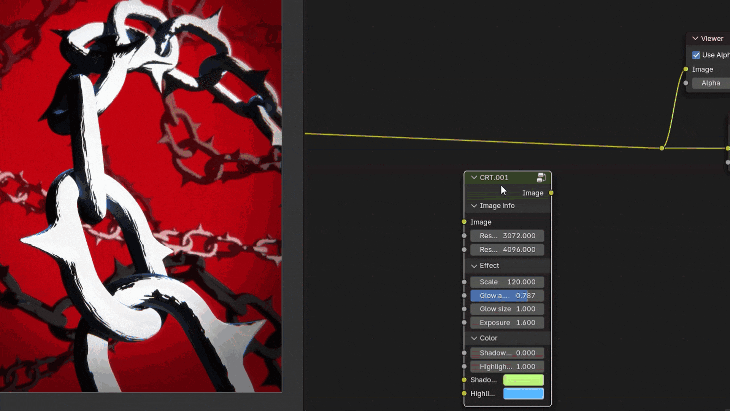Click the Viewer node Image input socket
Viewport: 730px width, 411px height.
tap(686, 69)
